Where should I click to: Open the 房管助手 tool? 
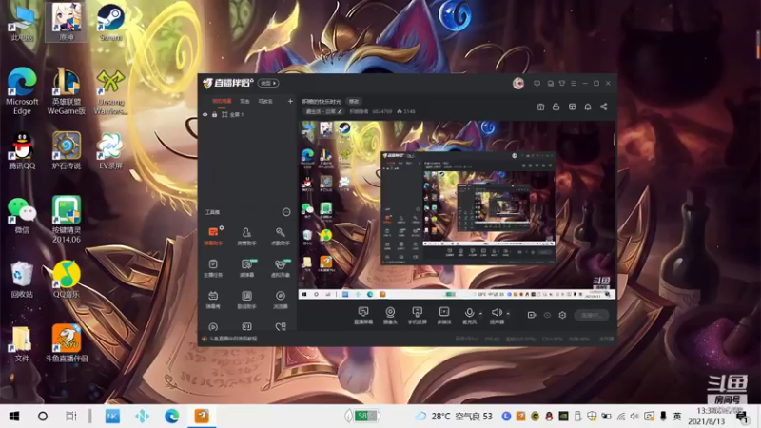[246, 236]
